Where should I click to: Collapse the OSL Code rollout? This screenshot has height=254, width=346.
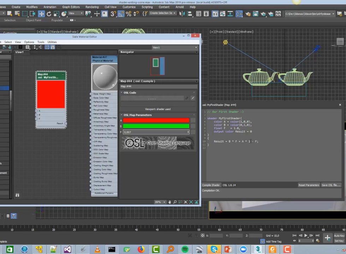pos(121,92)
